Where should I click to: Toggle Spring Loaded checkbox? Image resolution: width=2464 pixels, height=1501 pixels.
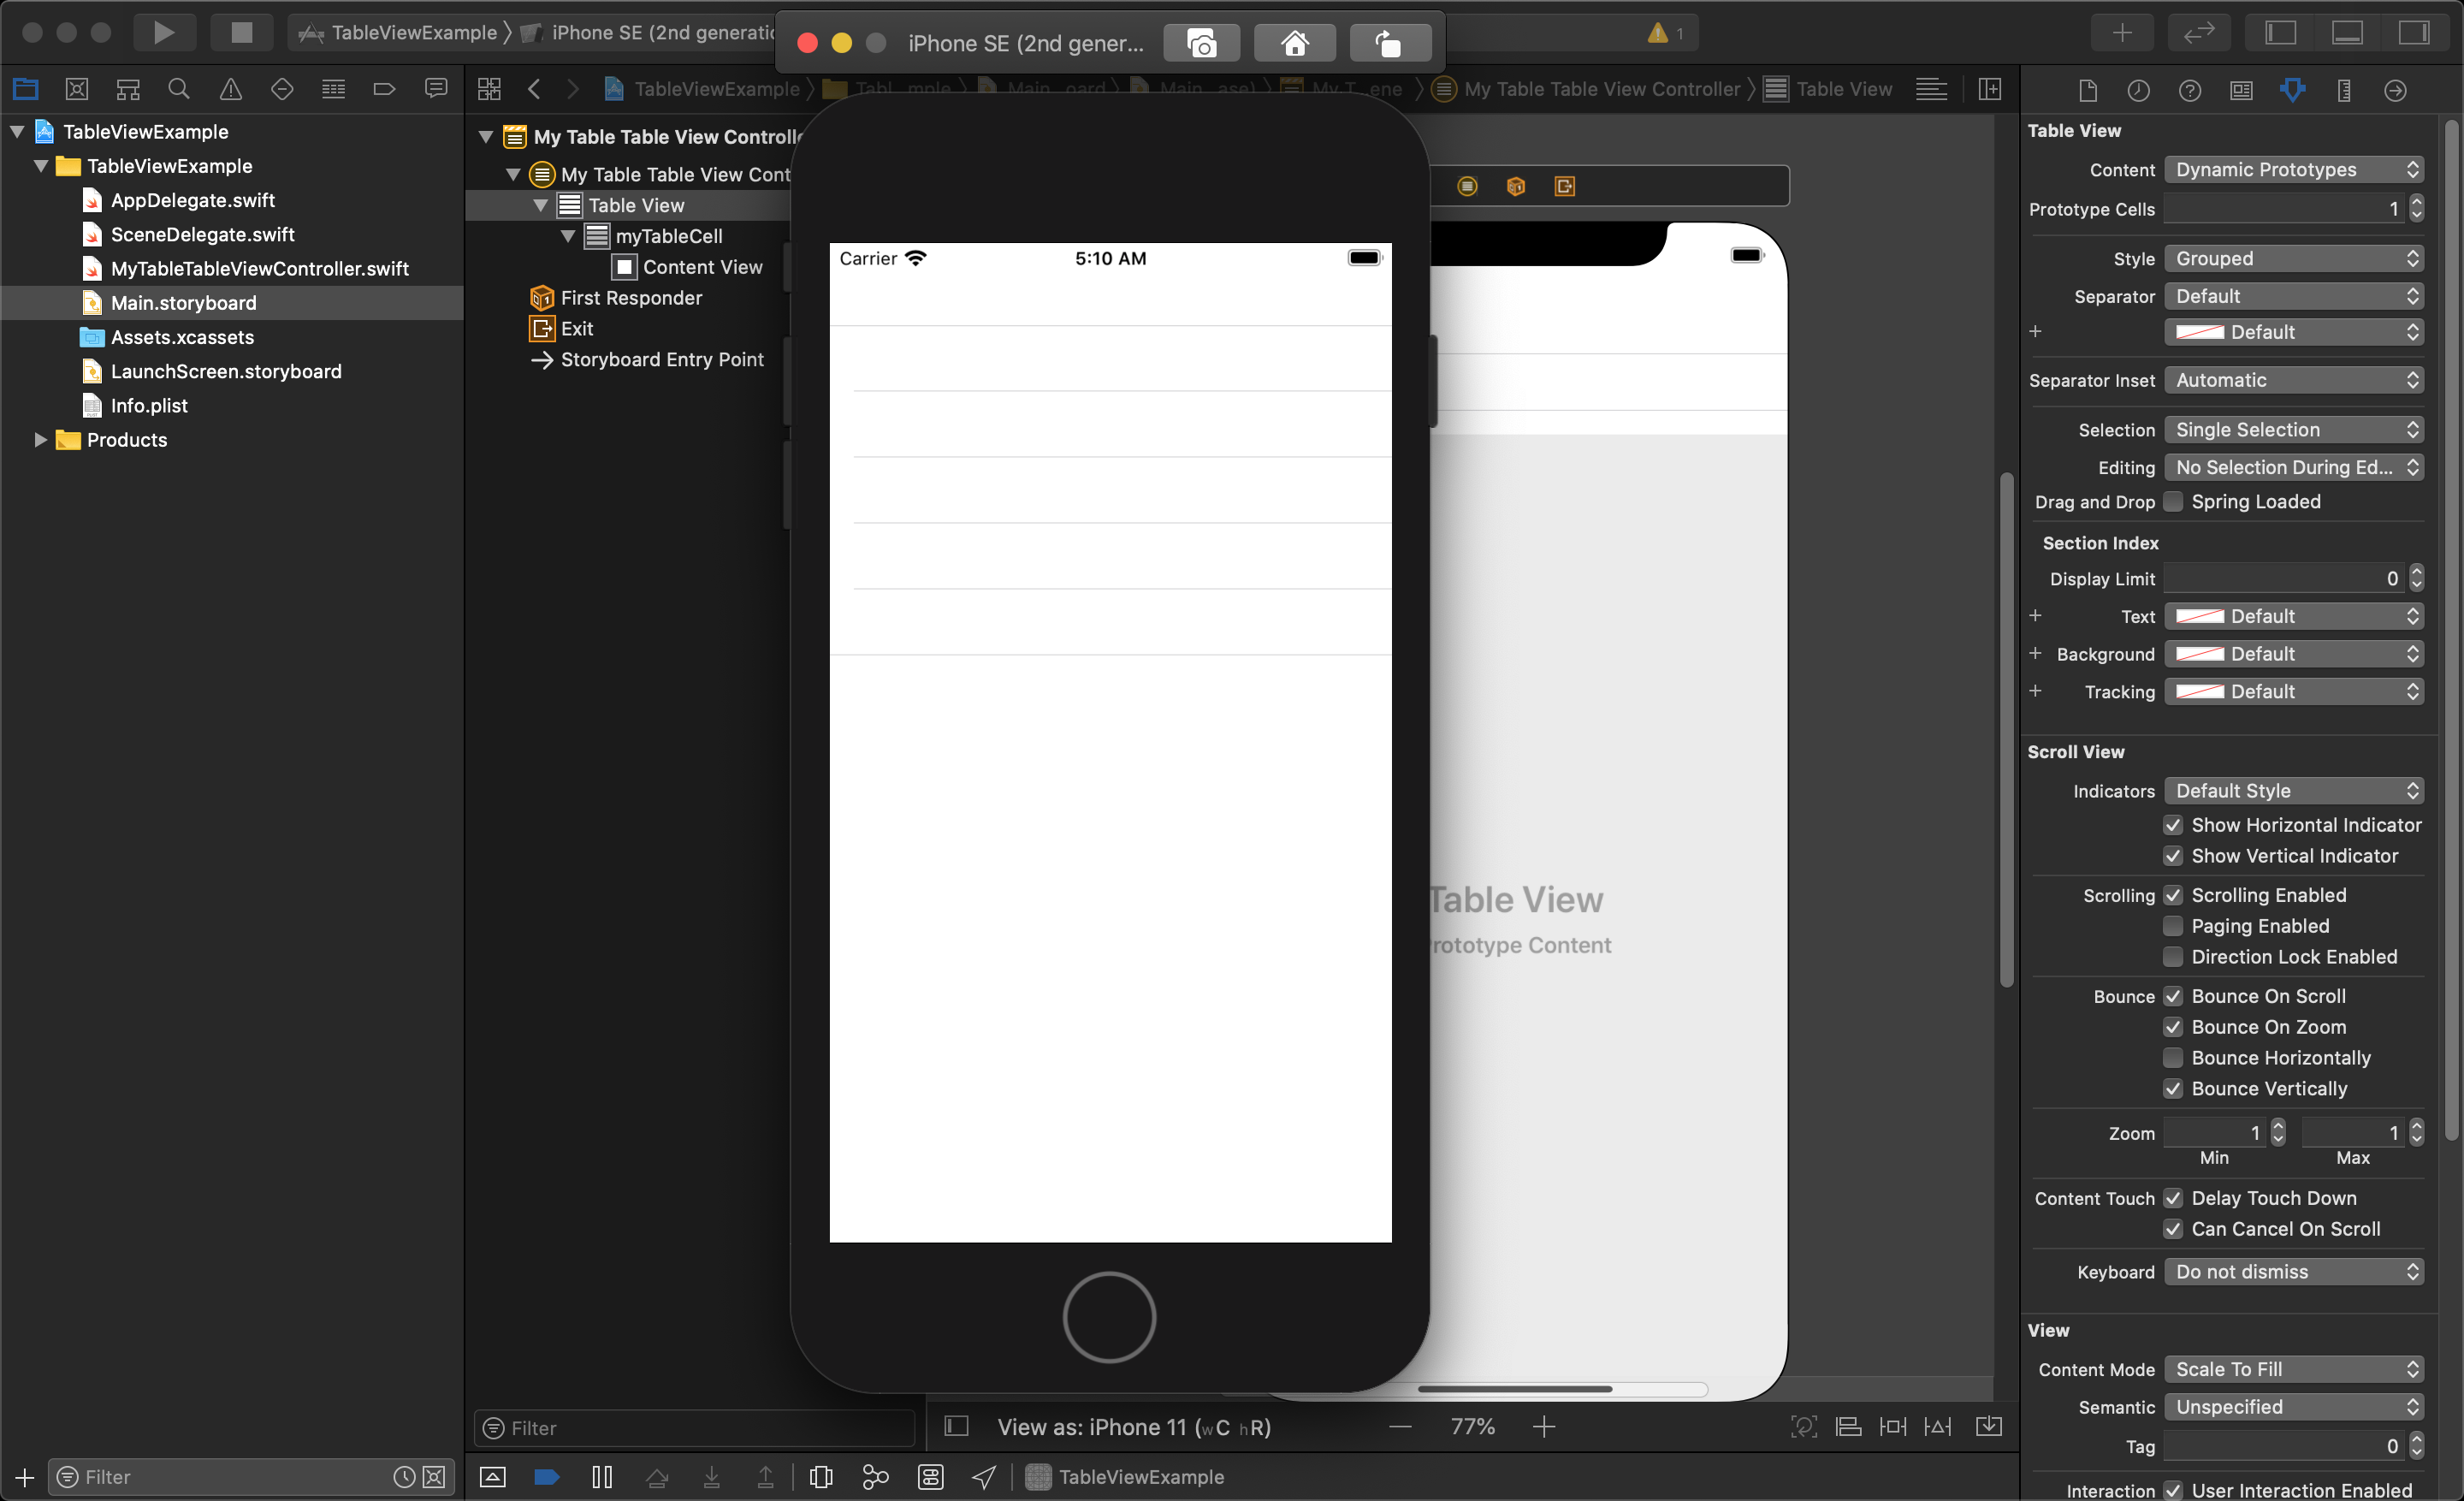coord(2173,501)
